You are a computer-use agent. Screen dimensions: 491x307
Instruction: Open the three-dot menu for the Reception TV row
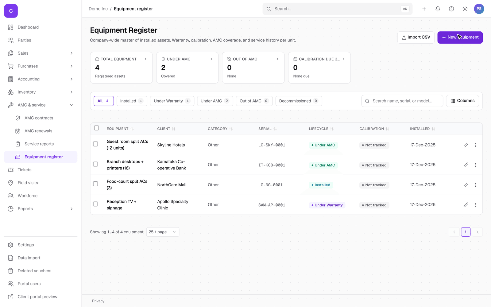(475, 205)
